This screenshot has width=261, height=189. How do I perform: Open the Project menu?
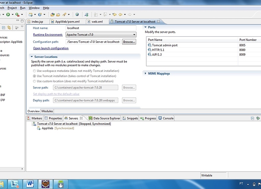coord(12,8)
